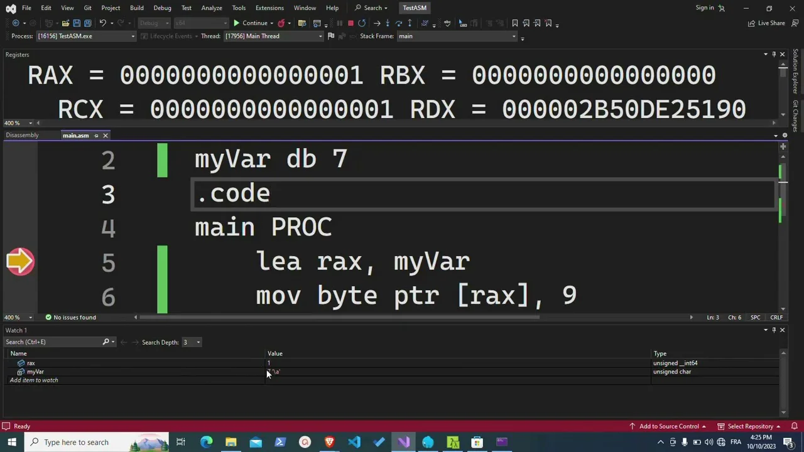Click the 'Add item to watch' field
This screenshot has height=452, width=804.
click(34, 380)
